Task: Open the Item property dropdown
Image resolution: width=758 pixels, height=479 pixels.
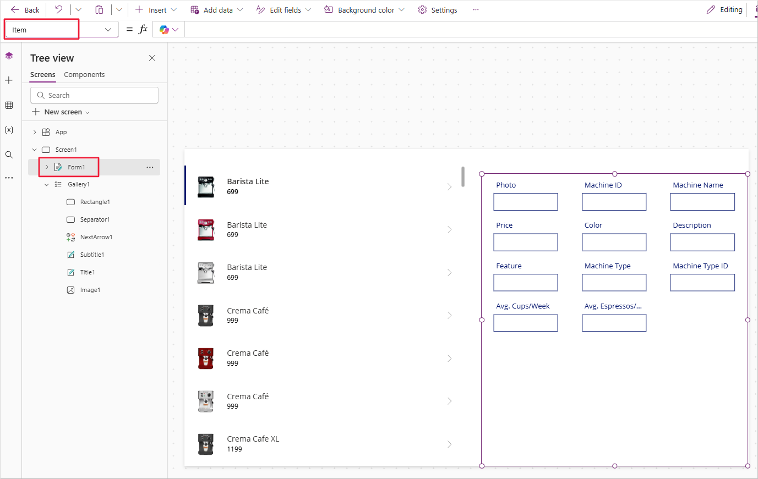Action: 108,29
